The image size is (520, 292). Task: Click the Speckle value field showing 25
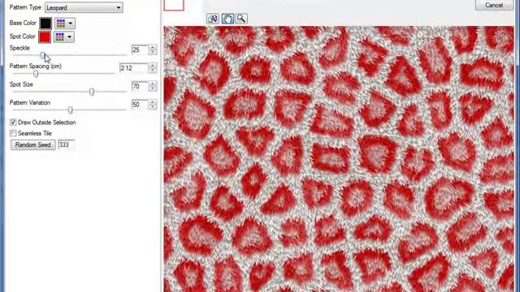point(140,50)
